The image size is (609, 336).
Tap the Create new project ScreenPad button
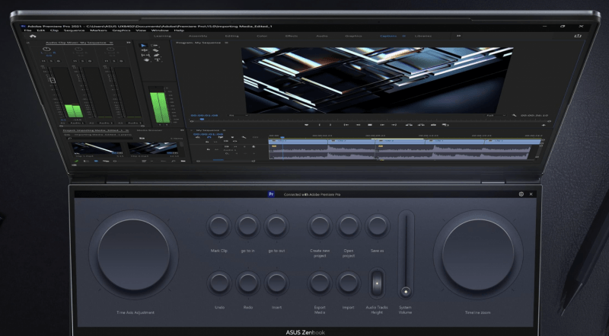[320, 226]
